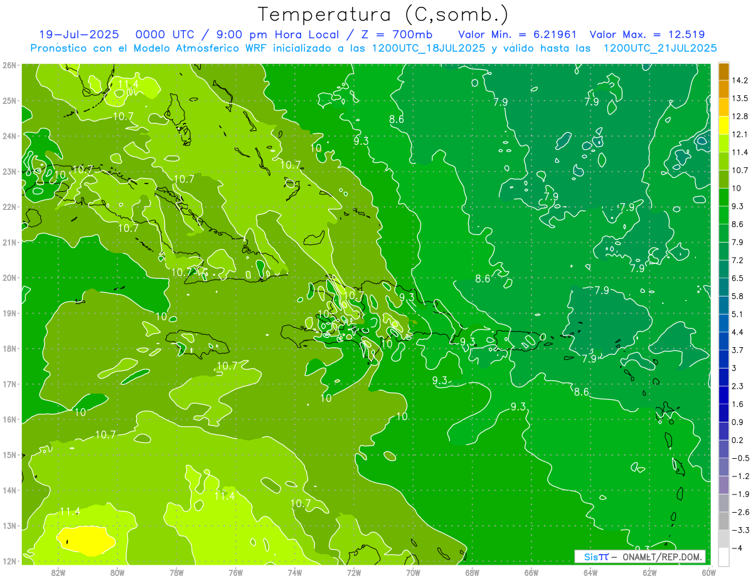This screenshot has height=581, width=753.
Task: Click the 'ONAMET/REP.DOM.' credit label
Action: click(661, 557)
